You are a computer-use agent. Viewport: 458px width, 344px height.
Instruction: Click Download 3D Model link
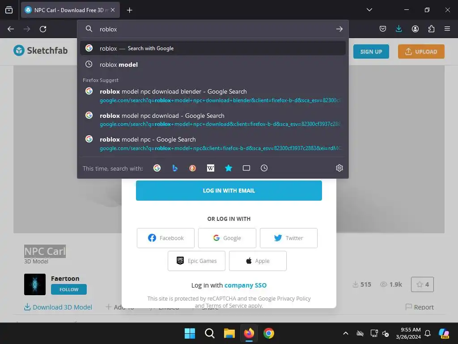click(58, 307)
